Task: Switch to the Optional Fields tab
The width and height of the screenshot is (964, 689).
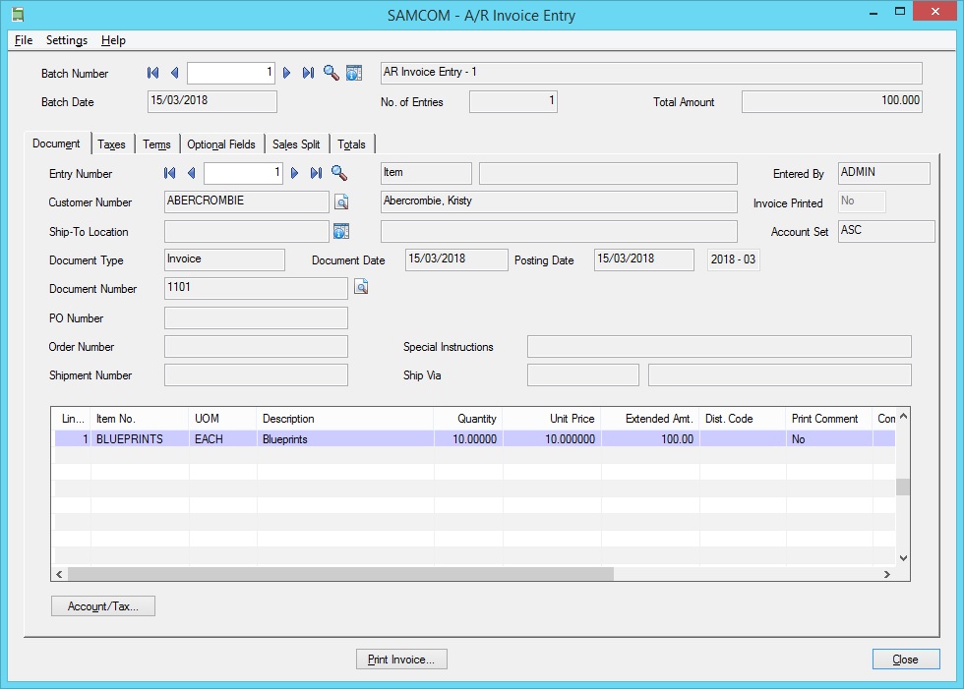Action: click(221, 144)
